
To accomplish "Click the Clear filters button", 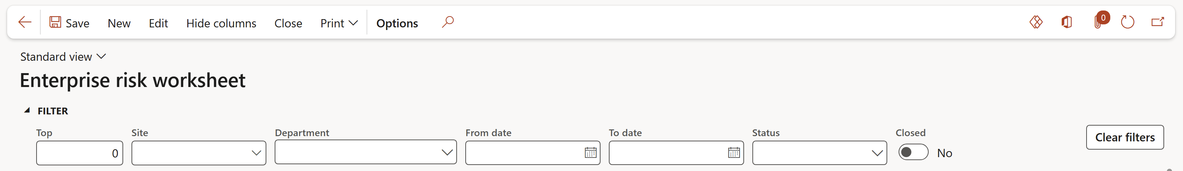I will pos(1125,137).
